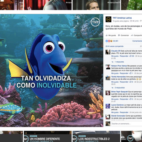Viewport: 142px width, 142px height.
Task: View the 3 likes on Brian Tapir Ezequiel's comment
Action: [x=131, y=99]
